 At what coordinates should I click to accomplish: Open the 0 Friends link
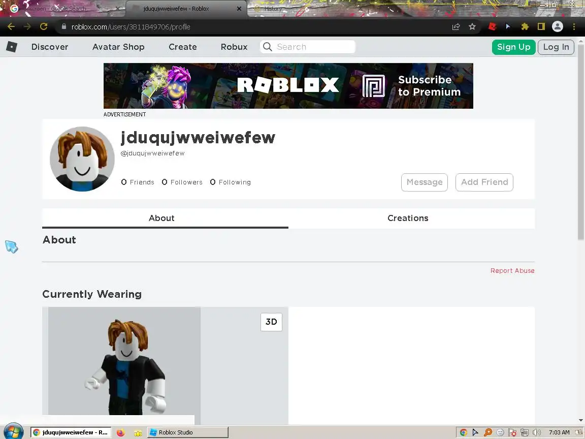[x=138, y=182]
